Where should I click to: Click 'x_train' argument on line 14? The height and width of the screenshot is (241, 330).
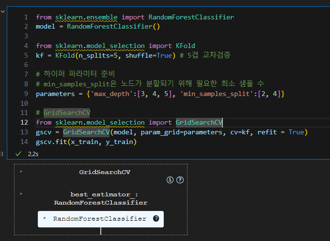[84, 142]
